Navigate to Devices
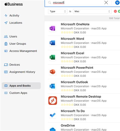The height and width of the screenshot is (131, 120). coord(15,65)
